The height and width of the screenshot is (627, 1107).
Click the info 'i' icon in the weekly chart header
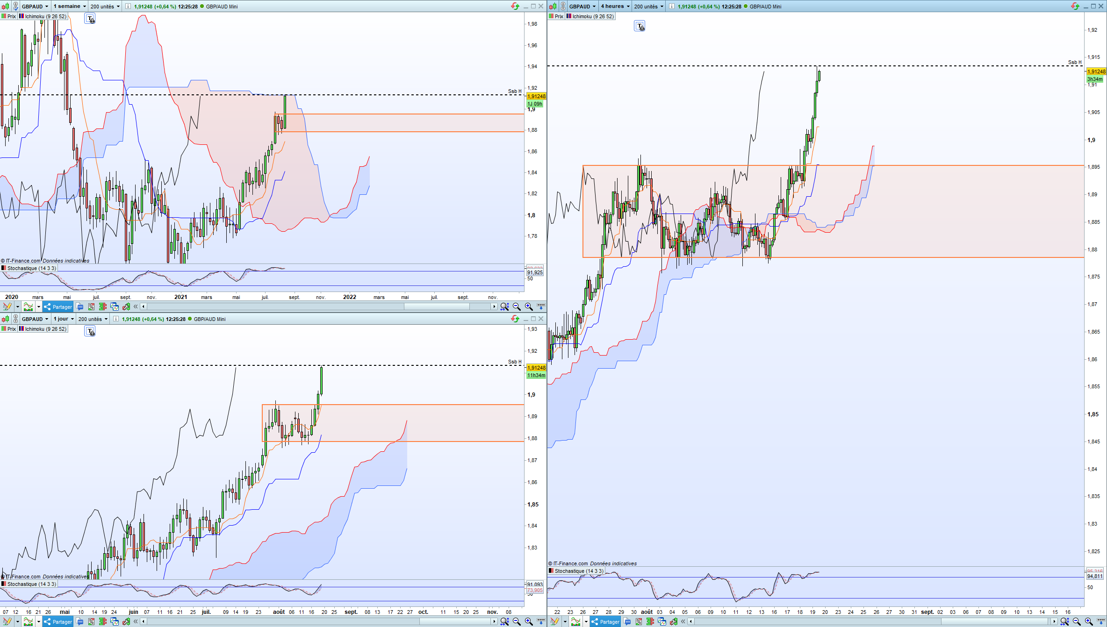[128, 6]
